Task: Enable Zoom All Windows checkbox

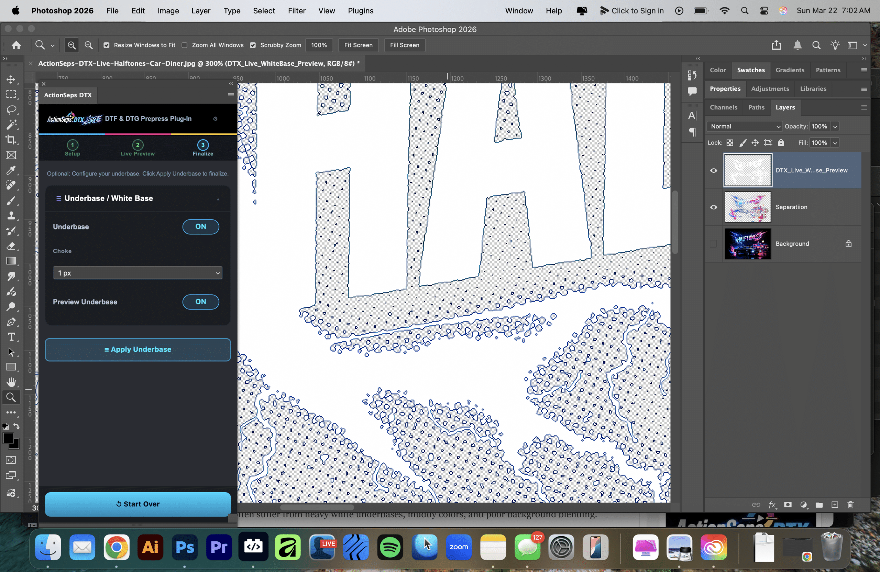Action: pyautogui.click(x=185, y=45)
